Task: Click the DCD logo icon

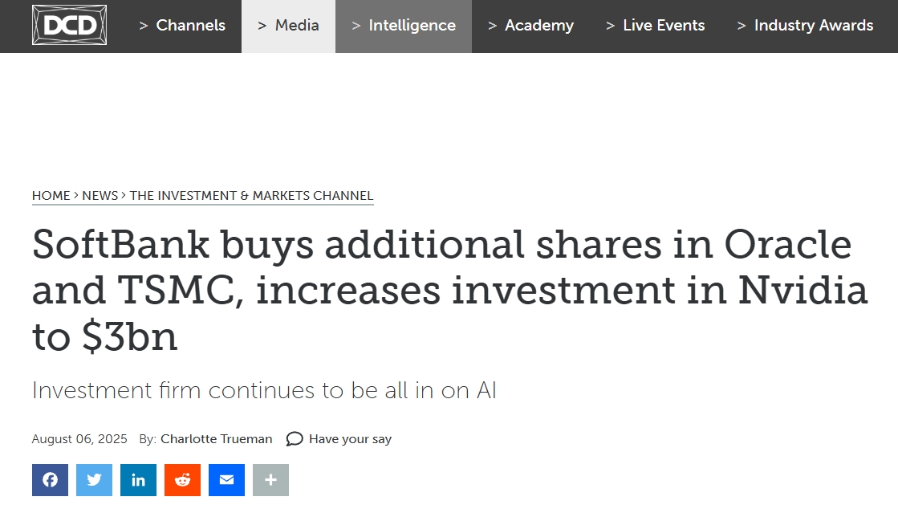Action: [x=69, y=25]
